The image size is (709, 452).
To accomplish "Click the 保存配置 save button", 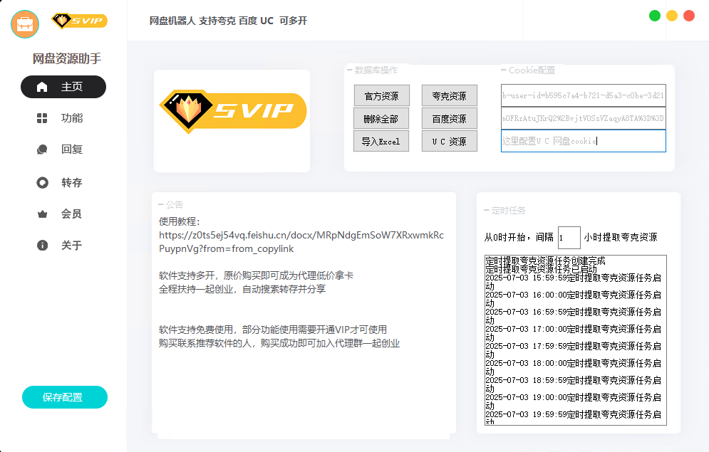I will click(65, 397).
